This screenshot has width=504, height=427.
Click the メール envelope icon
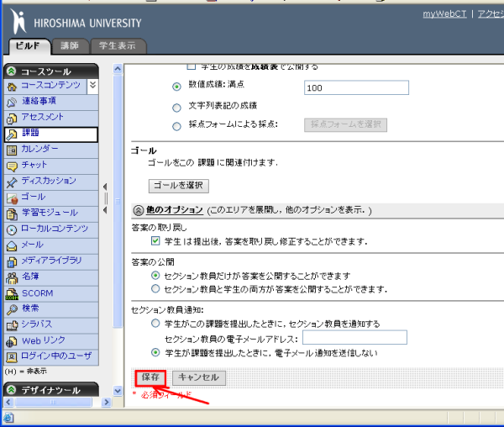pyautogui.click(x=12, y=246)
